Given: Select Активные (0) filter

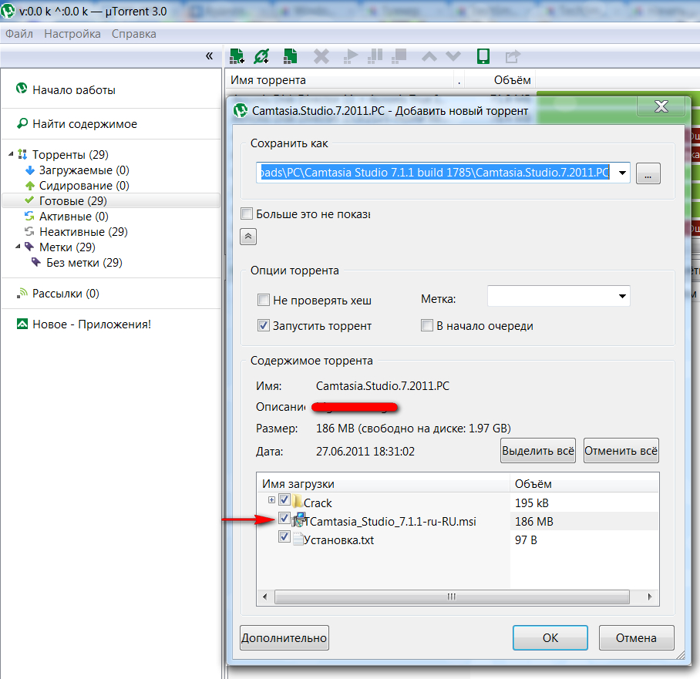Looking at the screenshot, I should point(74,216).
